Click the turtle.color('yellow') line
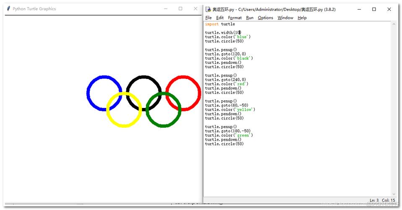The width and height of the screenshot is (402, 210). pos(230,110)
